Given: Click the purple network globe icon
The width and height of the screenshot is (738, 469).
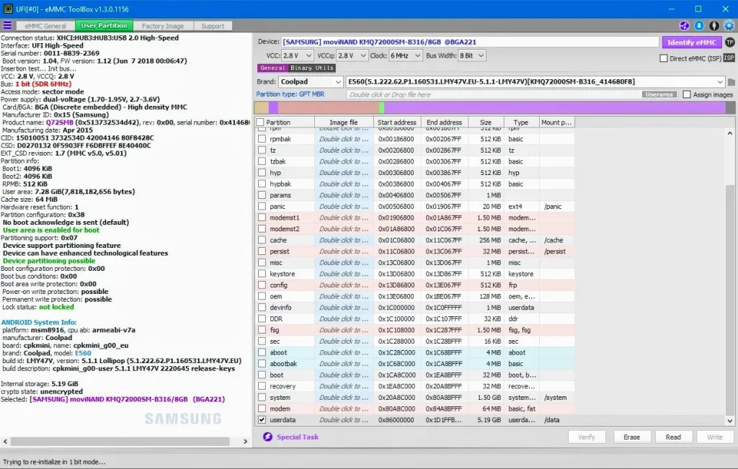Looking at the screenshot, I should [x=685, y=26].
